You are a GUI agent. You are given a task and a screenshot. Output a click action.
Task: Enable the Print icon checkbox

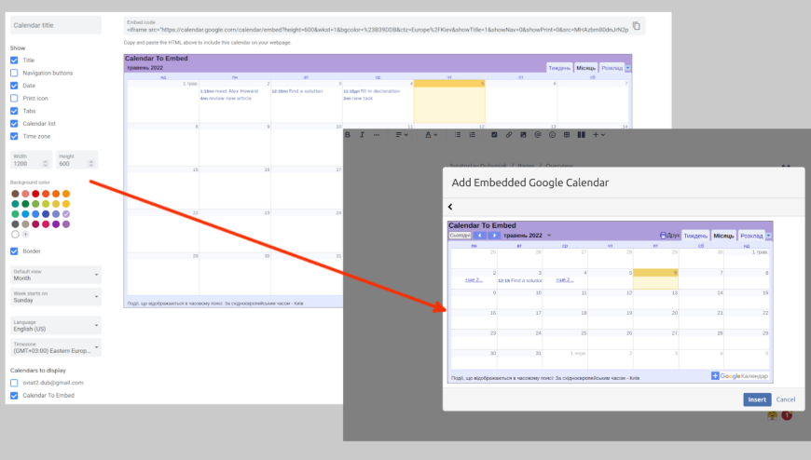[x=14, y=98]
